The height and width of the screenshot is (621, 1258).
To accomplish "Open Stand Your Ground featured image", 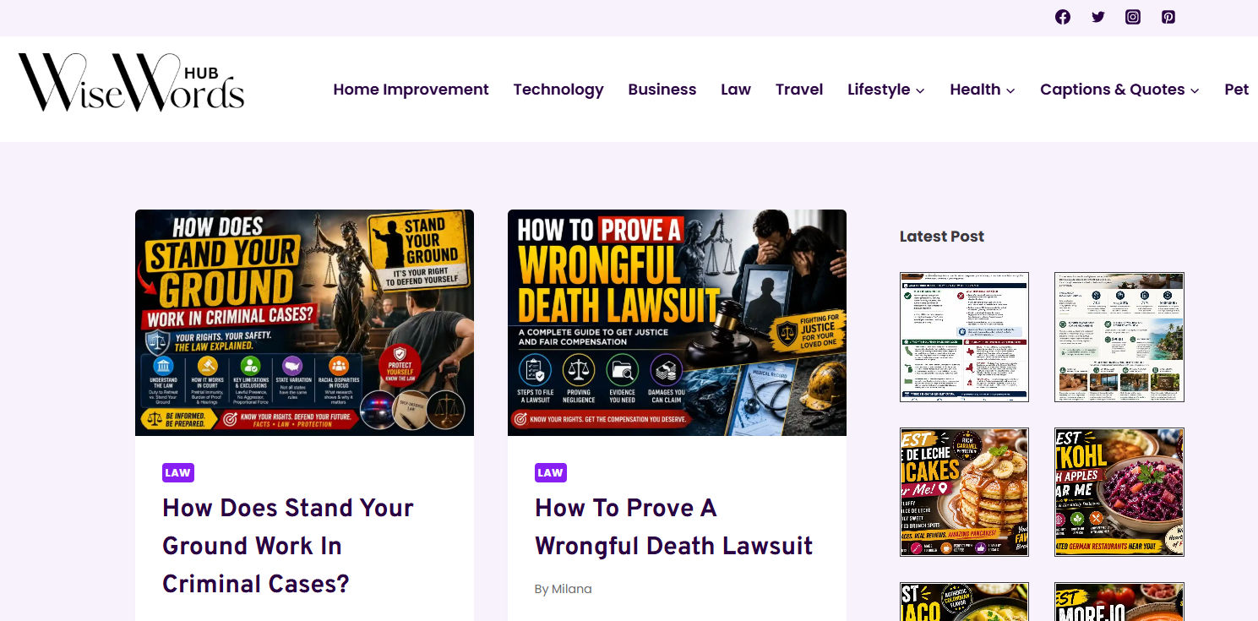I will 304,323.
